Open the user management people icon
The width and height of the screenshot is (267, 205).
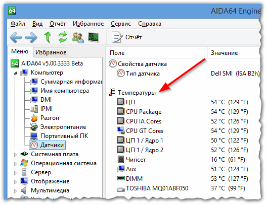tap(78, 37)
